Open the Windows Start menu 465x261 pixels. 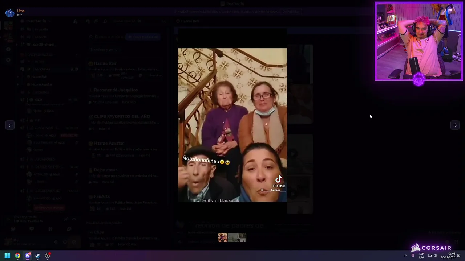click(x=7, y=256)
